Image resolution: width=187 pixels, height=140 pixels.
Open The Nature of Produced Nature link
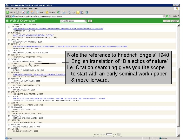(58, 29)
